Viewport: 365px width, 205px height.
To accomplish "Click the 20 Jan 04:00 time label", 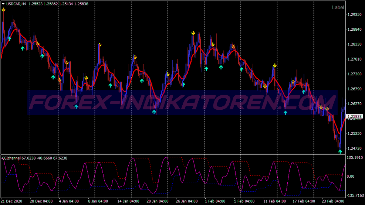I will pos(158,201).
